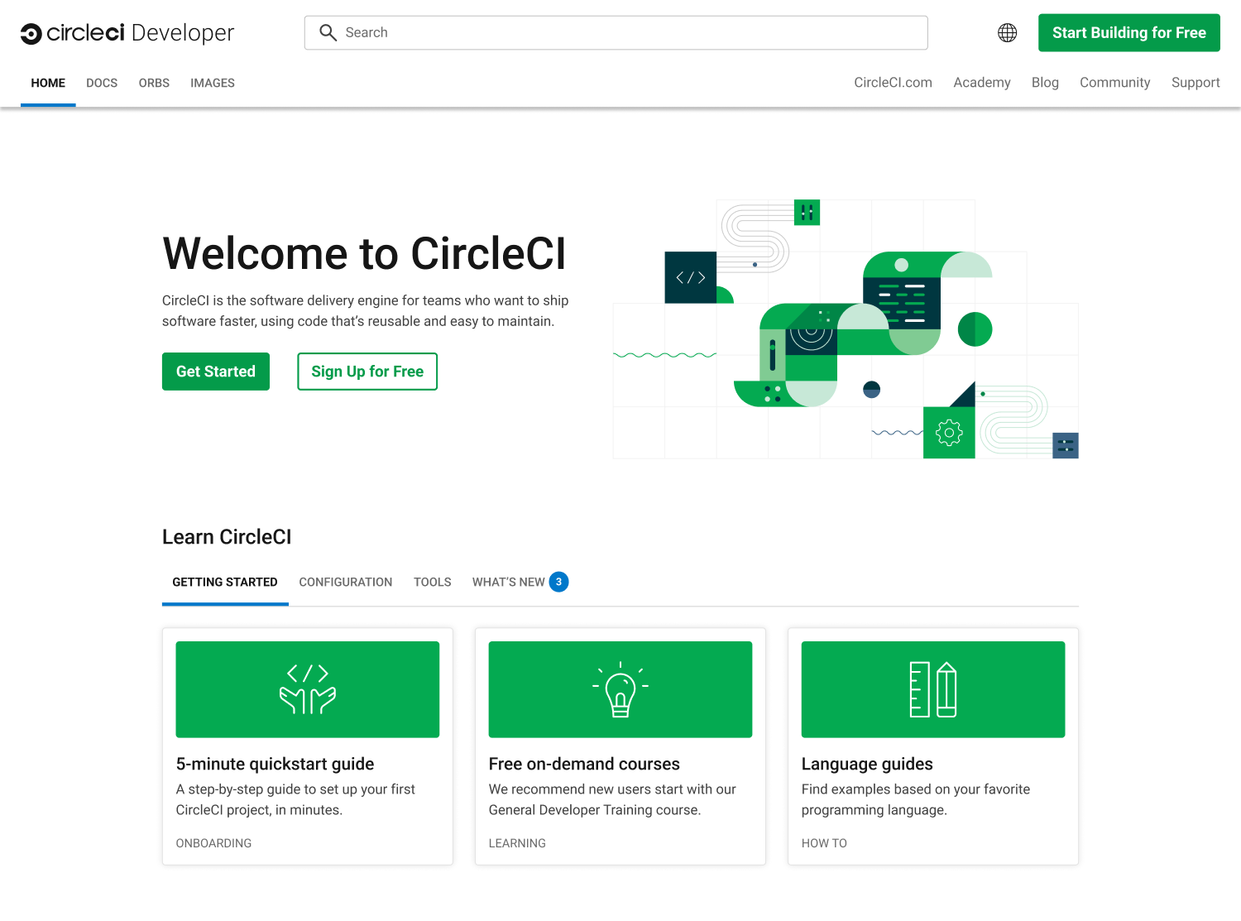Viewport: 1241px width, 921px height.
Task: Click Start Building for Free button
Action: pos(1129,33)
